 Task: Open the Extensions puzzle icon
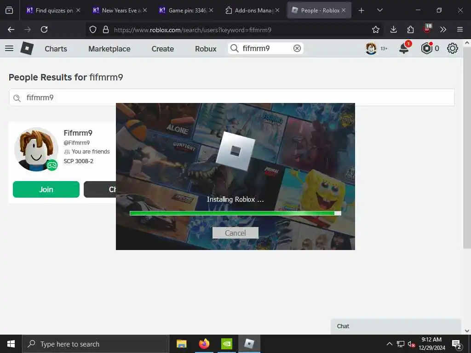pos(410,29)
